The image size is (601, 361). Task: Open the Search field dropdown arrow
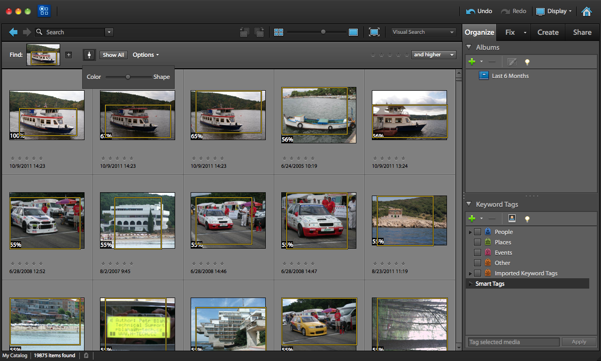(x=109, y=32)
